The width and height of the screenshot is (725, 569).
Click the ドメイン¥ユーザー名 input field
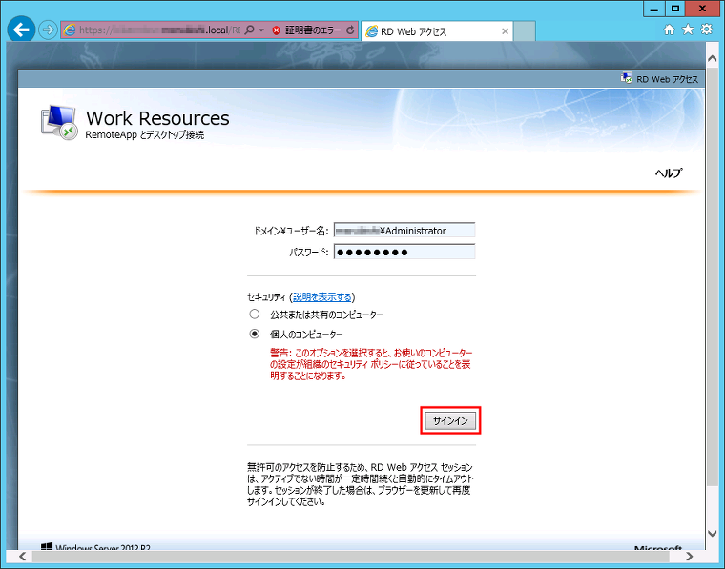(x=404, y=230)
